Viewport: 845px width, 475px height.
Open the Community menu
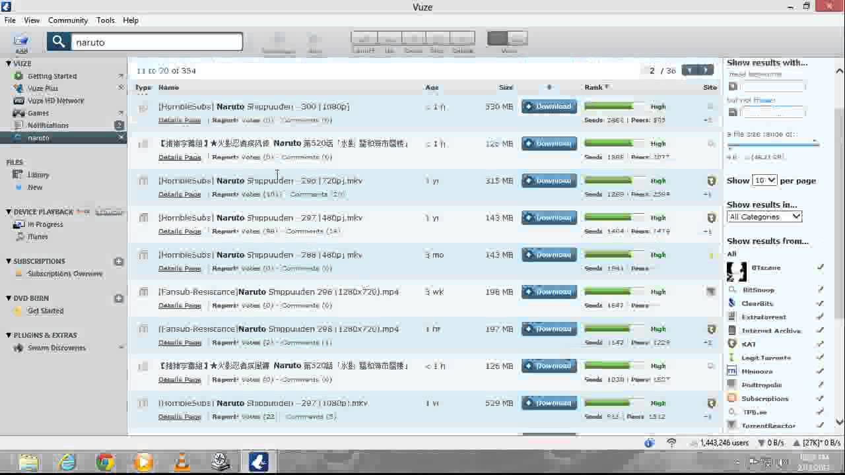(x=68, y=20)
